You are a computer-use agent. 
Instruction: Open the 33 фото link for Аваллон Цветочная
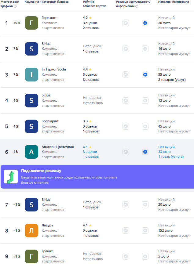click(164, 152)
